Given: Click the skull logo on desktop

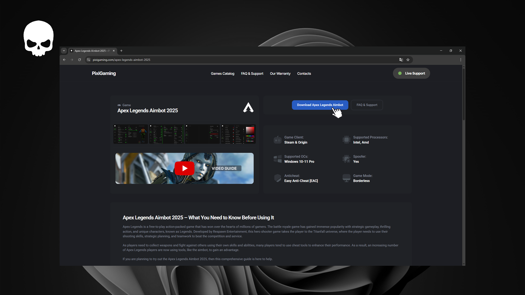Looking at the screenshot, I should click(x=39, y=39).
